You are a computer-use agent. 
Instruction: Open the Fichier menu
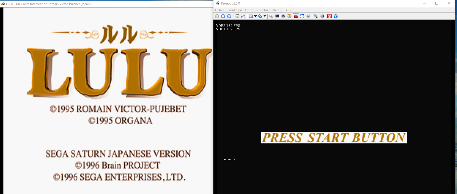(x=220, y=10)
